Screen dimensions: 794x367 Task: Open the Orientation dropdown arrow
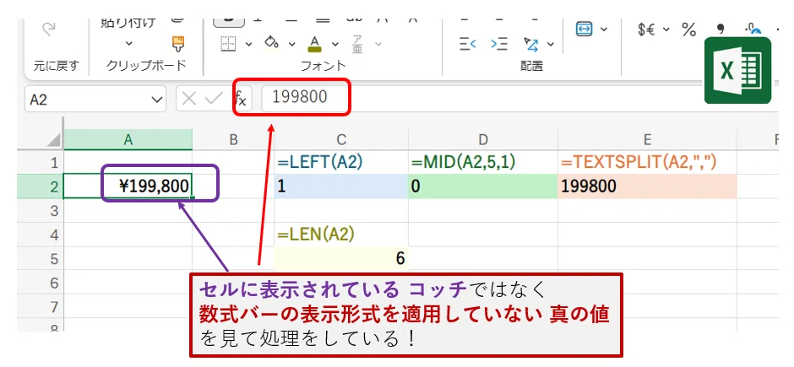[551, 45]
